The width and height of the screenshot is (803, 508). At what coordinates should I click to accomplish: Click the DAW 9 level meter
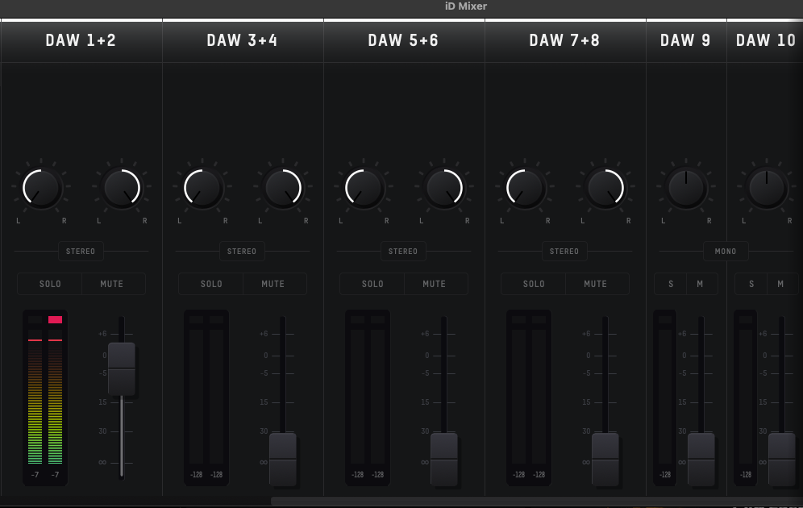pos(664,398)
